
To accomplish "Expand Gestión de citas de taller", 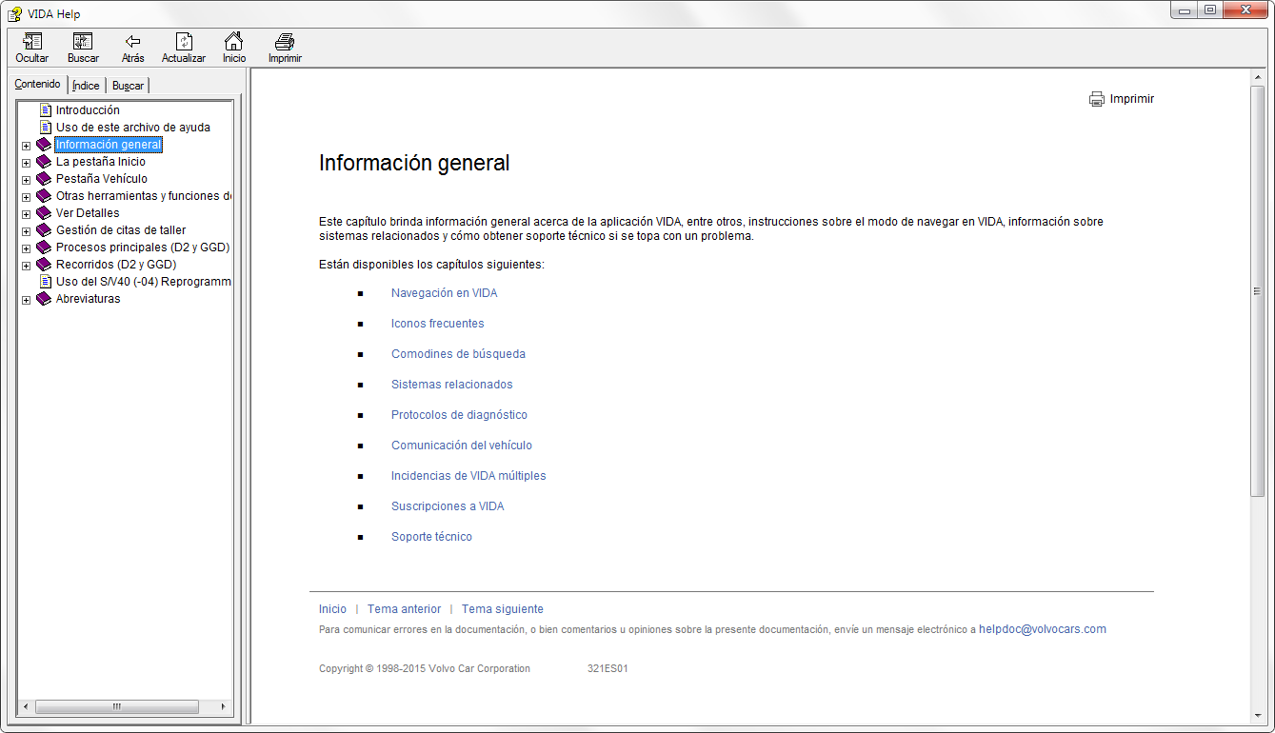I will pyautogui.click(x=26, y=231).
